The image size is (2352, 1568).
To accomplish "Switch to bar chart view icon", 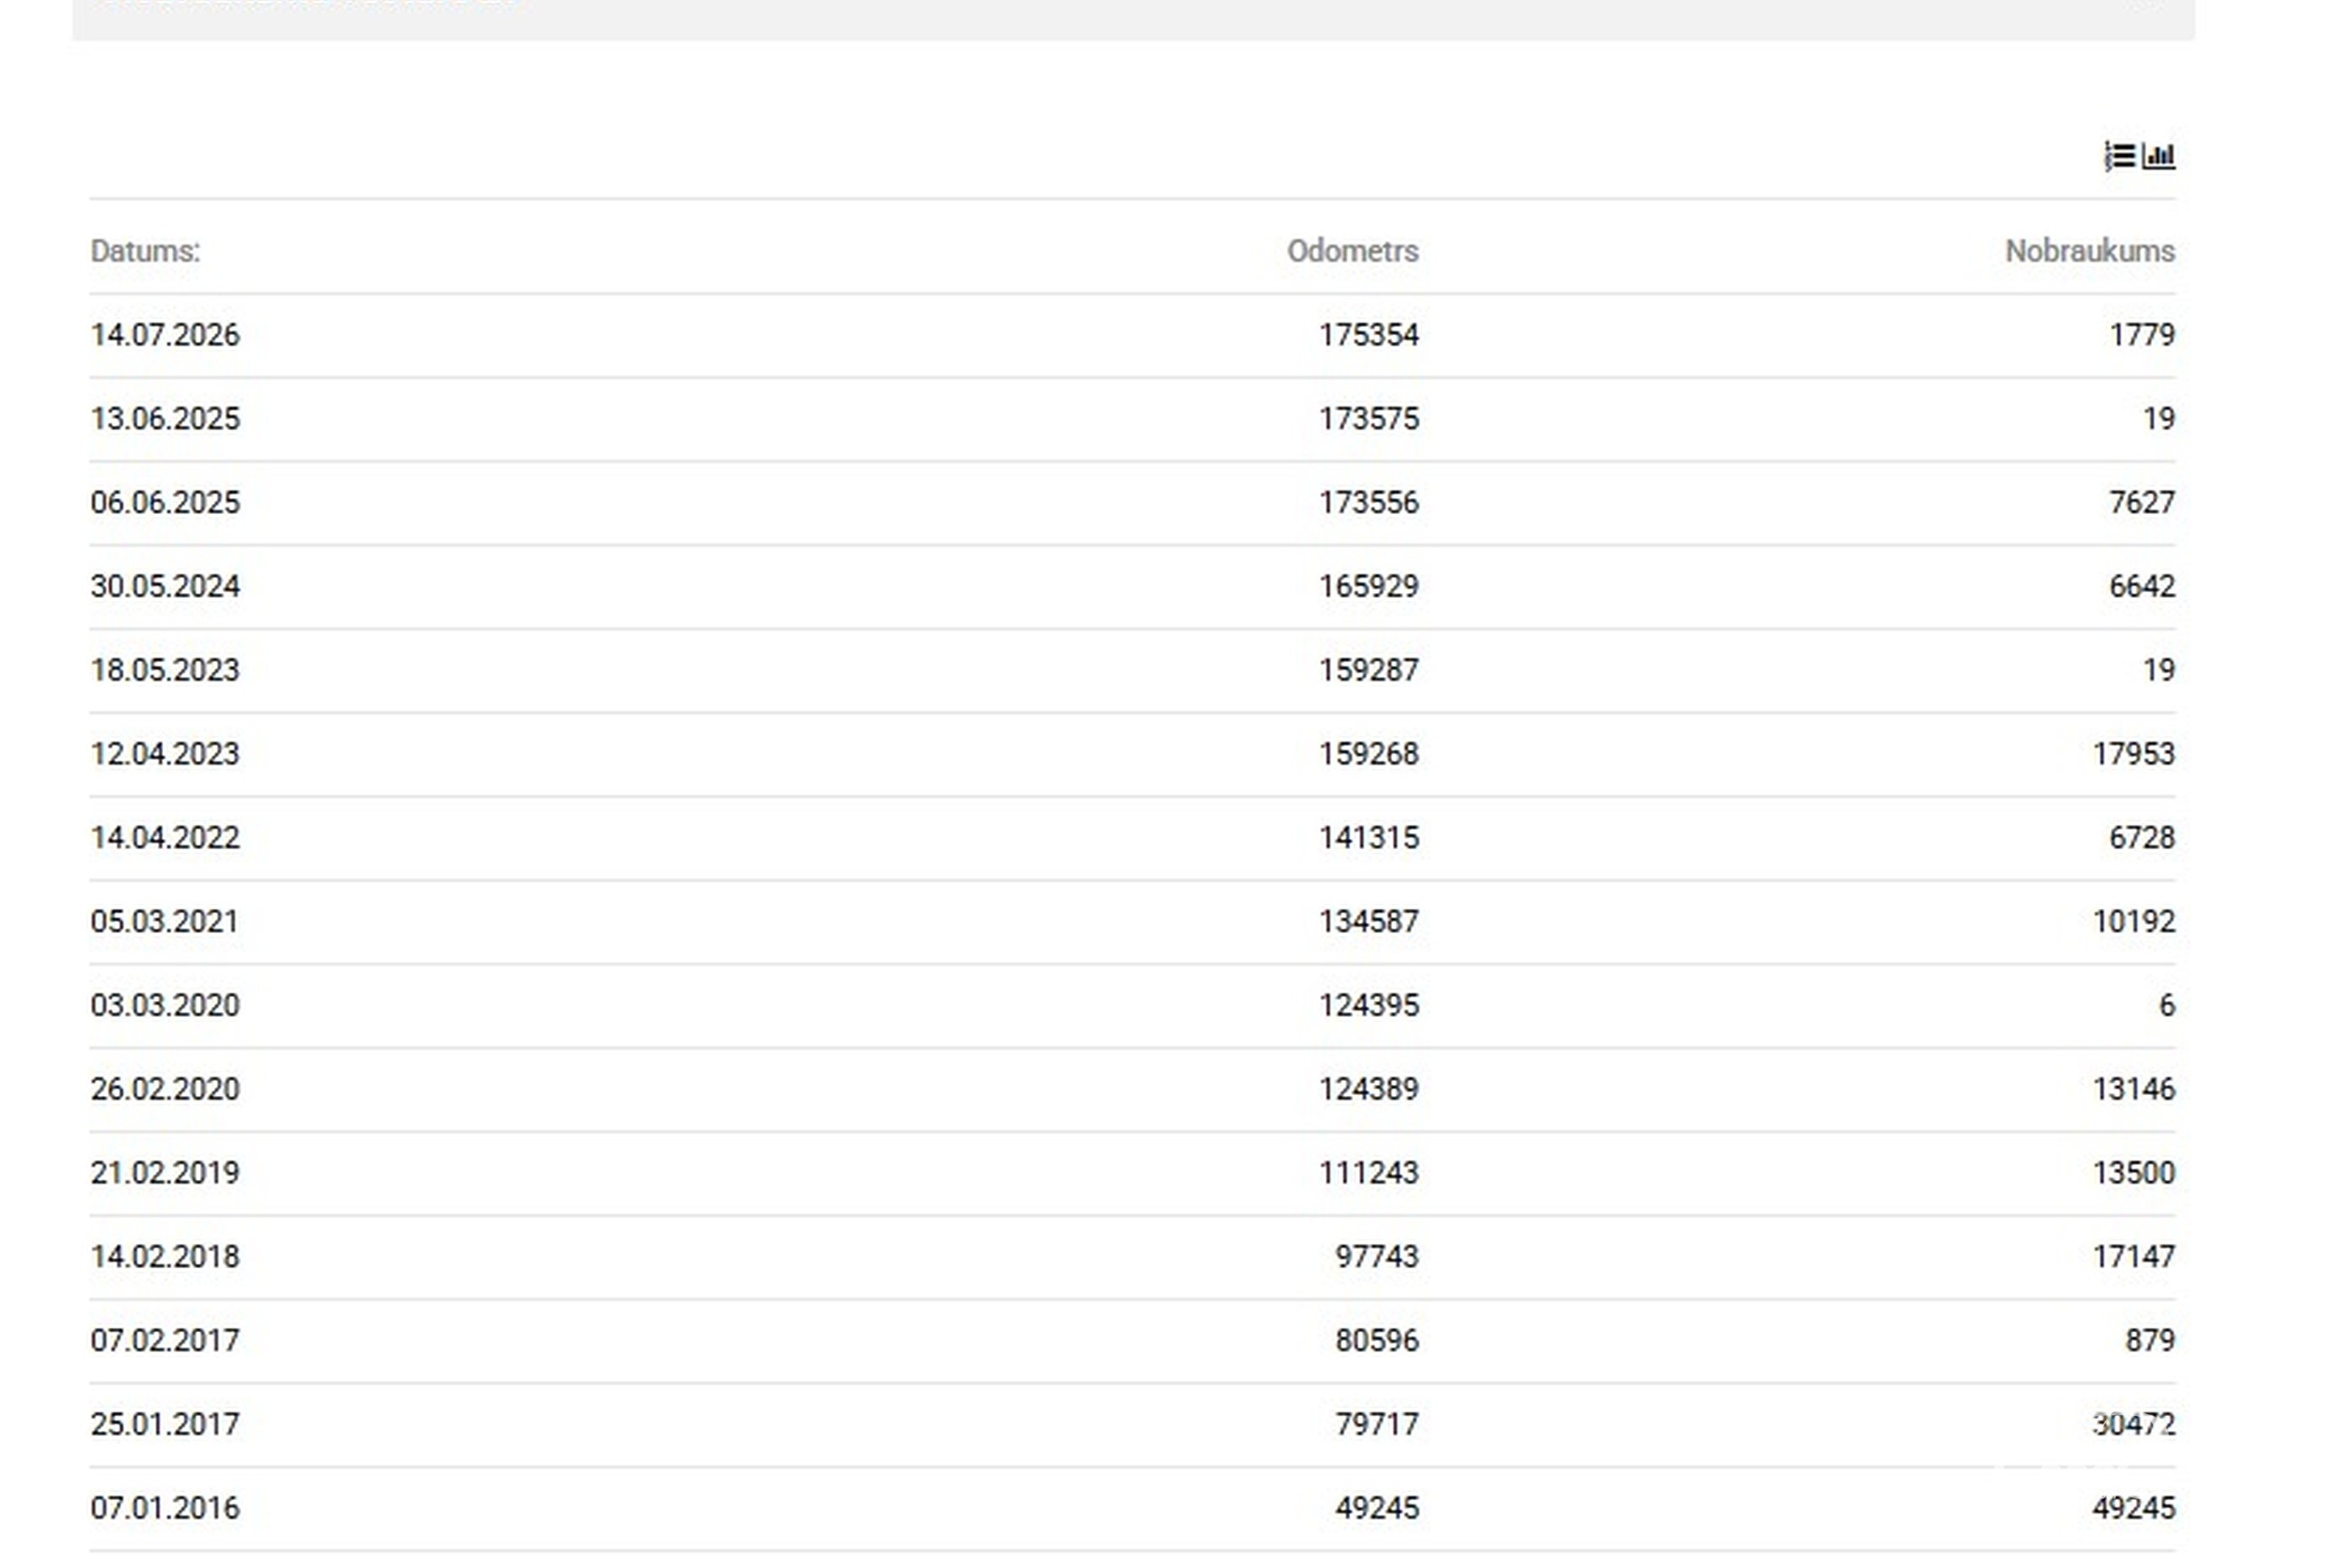I will coord(2159,157).
